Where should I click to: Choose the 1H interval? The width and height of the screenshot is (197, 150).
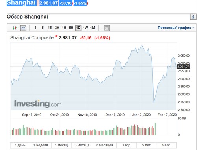point(64,28)
